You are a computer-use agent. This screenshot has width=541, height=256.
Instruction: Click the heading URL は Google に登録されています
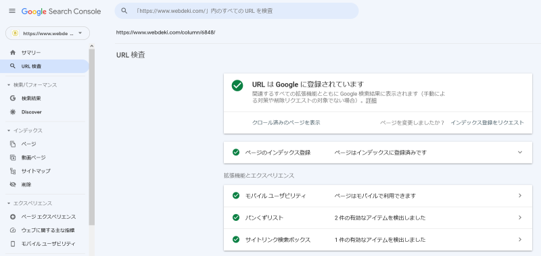(308, 84)
